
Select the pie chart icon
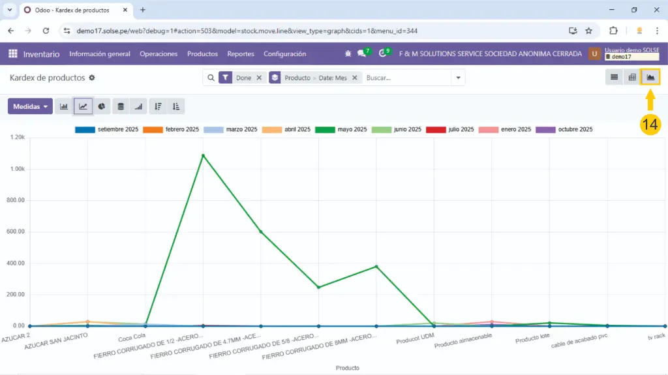click(x=102, y=106)
